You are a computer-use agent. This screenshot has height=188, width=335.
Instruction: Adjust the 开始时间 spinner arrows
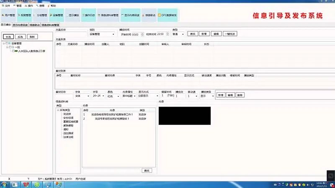(x=142, y=34)
